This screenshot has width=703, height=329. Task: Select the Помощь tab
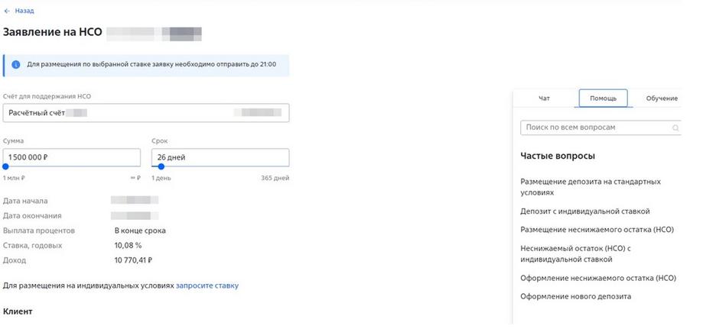click(603, 98)
